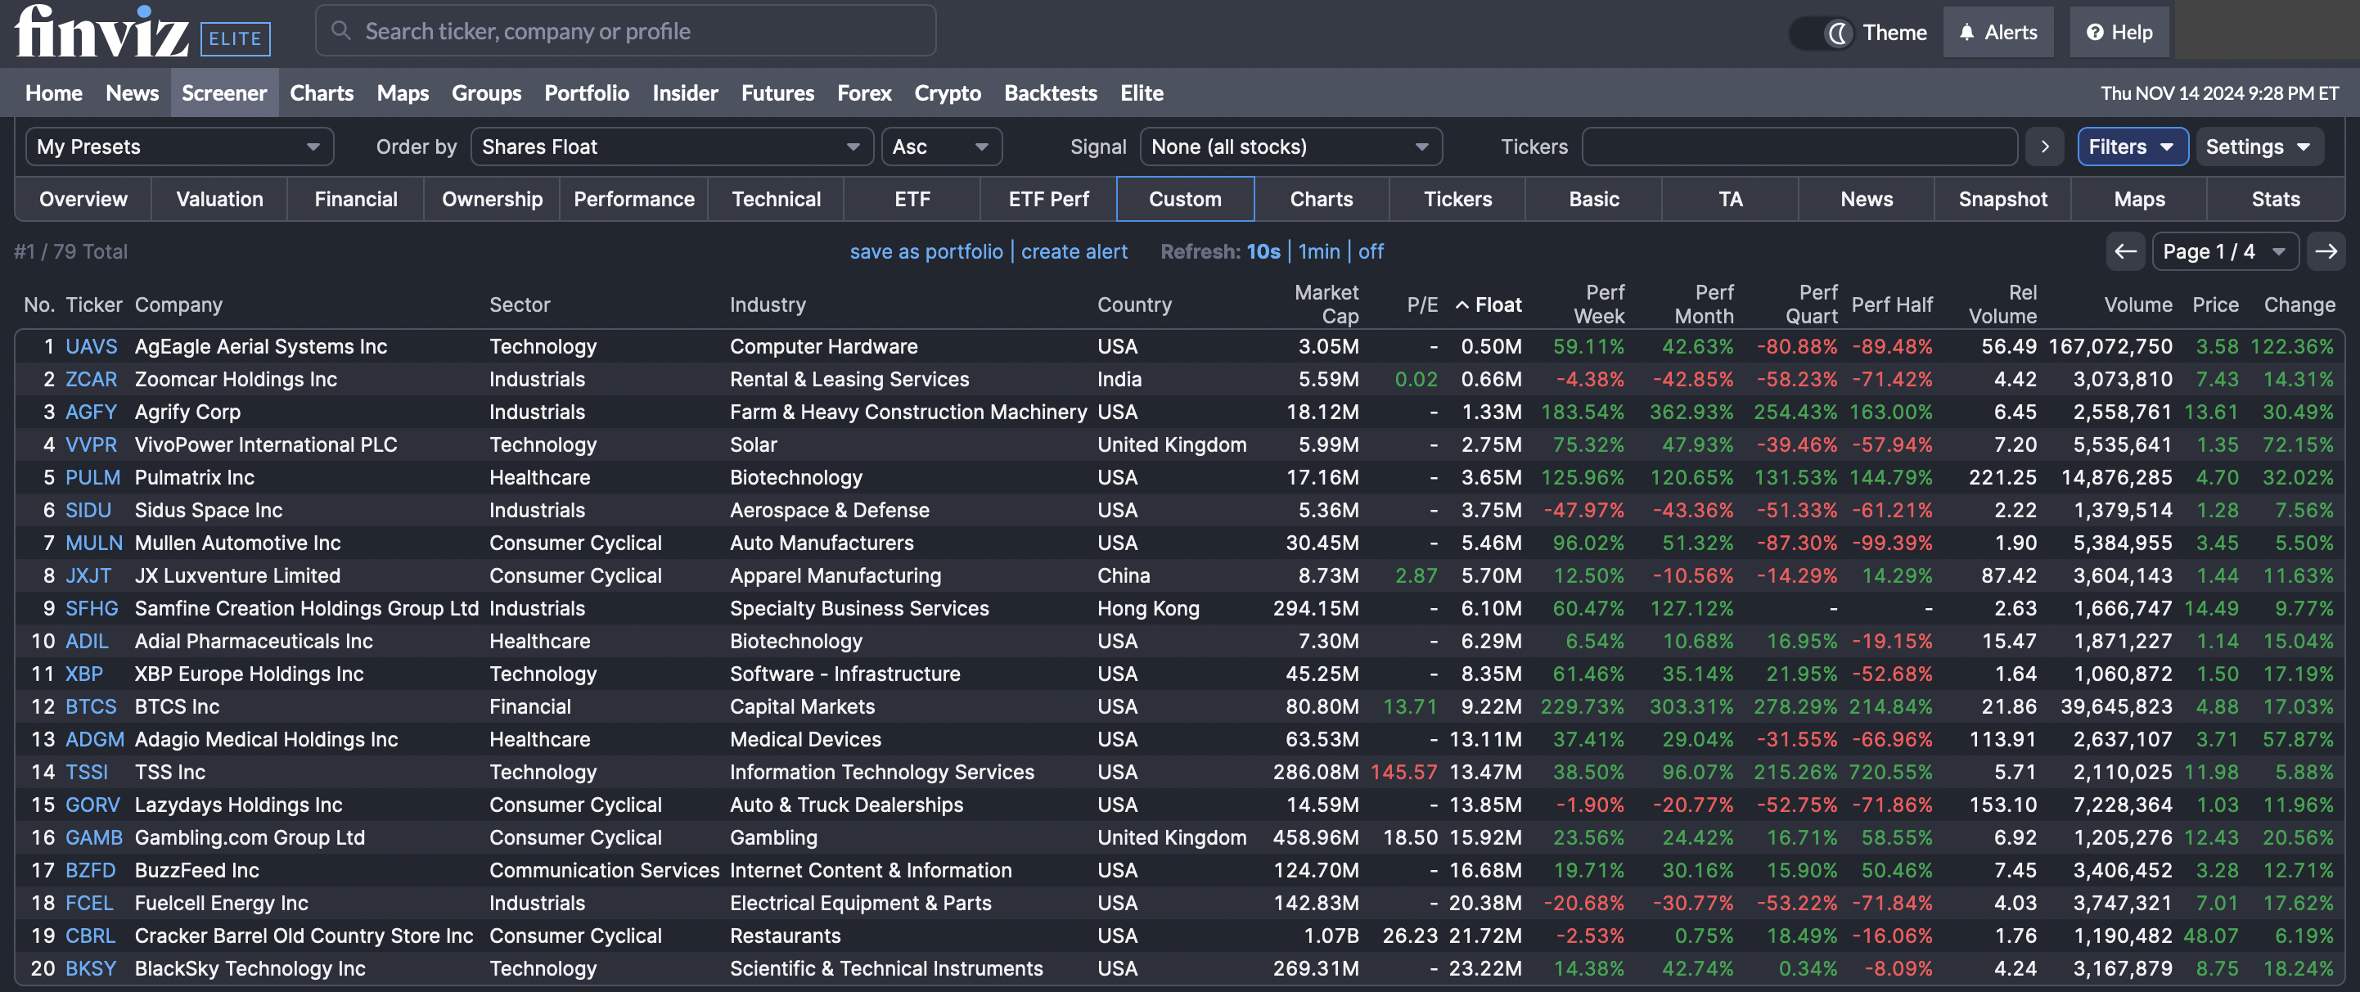This screenshot has height=992, width=2360.
Task: Open Alerts via the bell icon
Action: (1966, 31)
